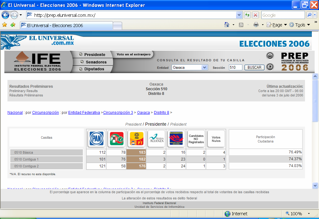Click the PREP home circle icon
Image resolution: width=319 pixels, height=219 pixels.
[x=270, y=56]
